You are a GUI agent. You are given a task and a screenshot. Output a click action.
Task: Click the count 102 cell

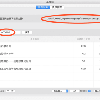click(x=83, y=54)
